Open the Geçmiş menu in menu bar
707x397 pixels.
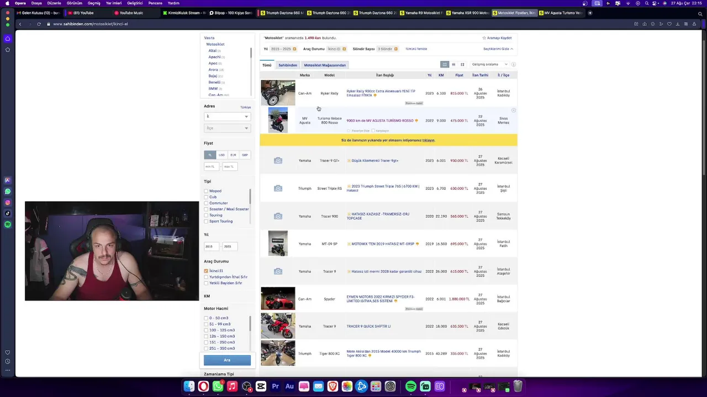pyautogui.click(x=94, y=3)
